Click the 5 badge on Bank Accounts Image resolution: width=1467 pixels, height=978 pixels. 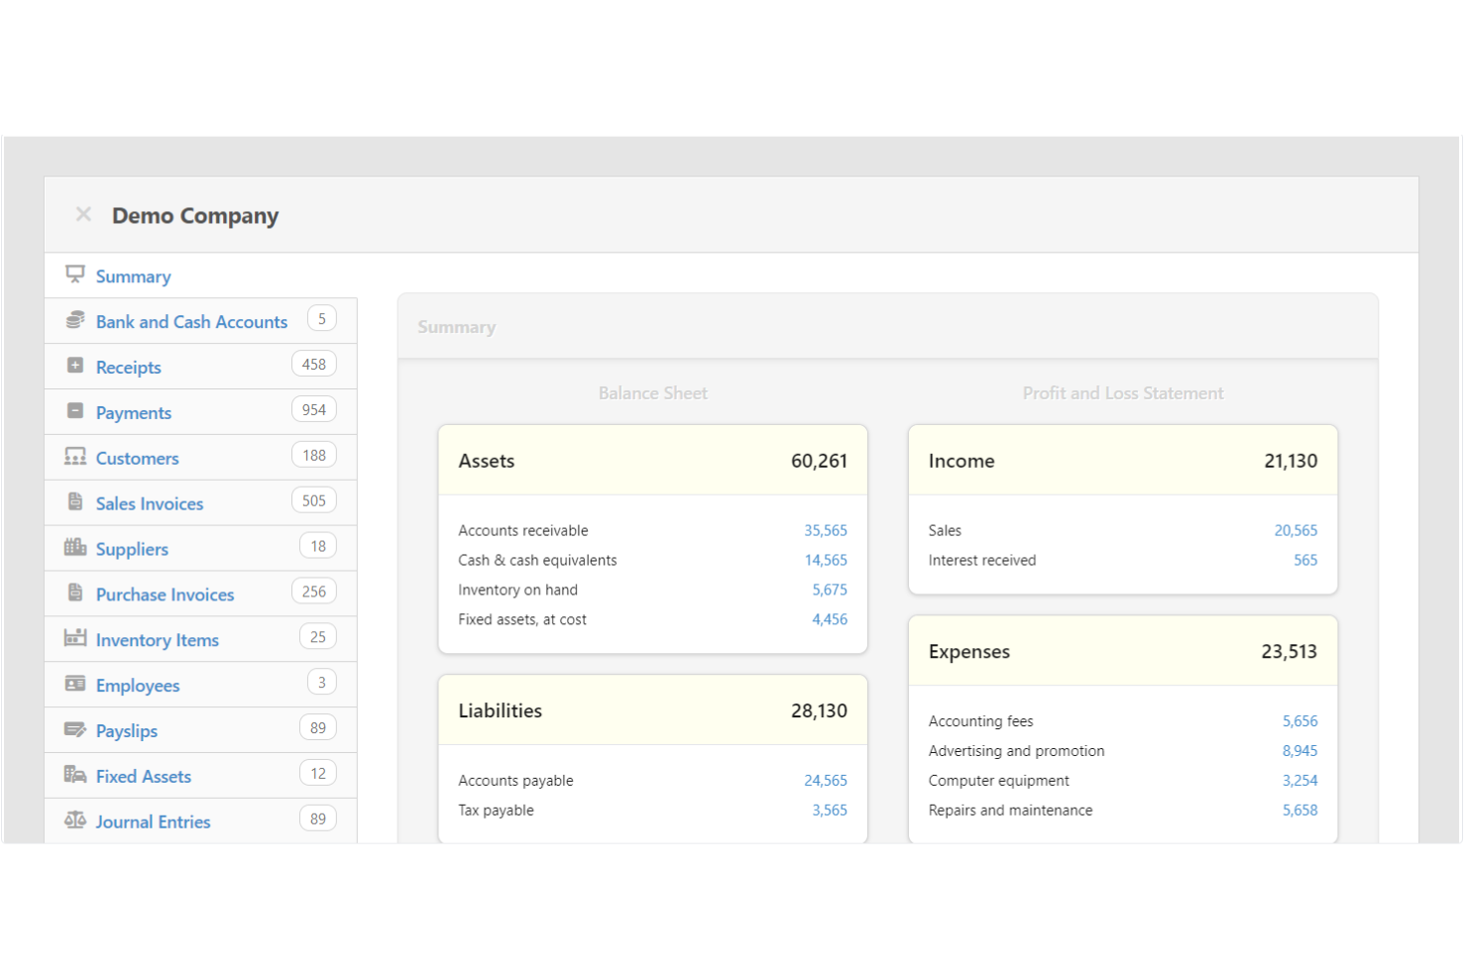(x=322, y=319)
